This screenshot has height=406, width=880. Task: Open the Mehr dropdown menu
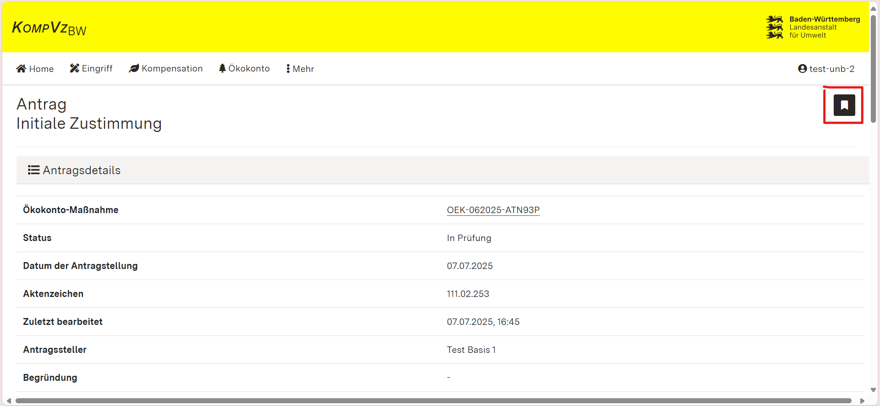click(300, 69)
